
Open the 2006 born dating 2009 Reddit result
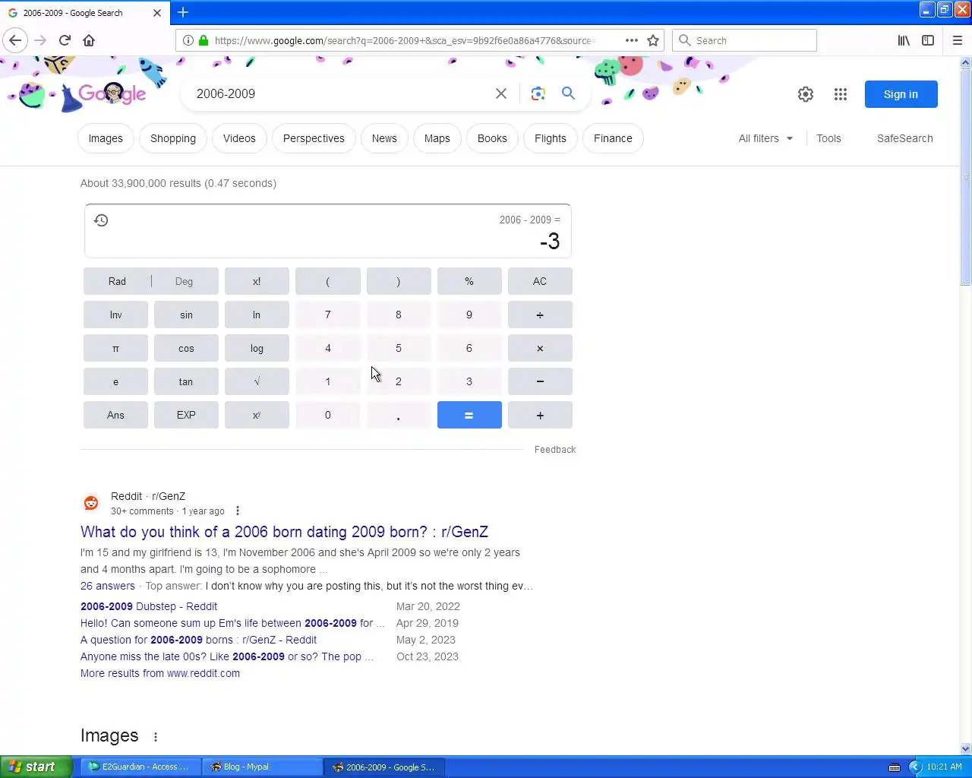(284, 532)
